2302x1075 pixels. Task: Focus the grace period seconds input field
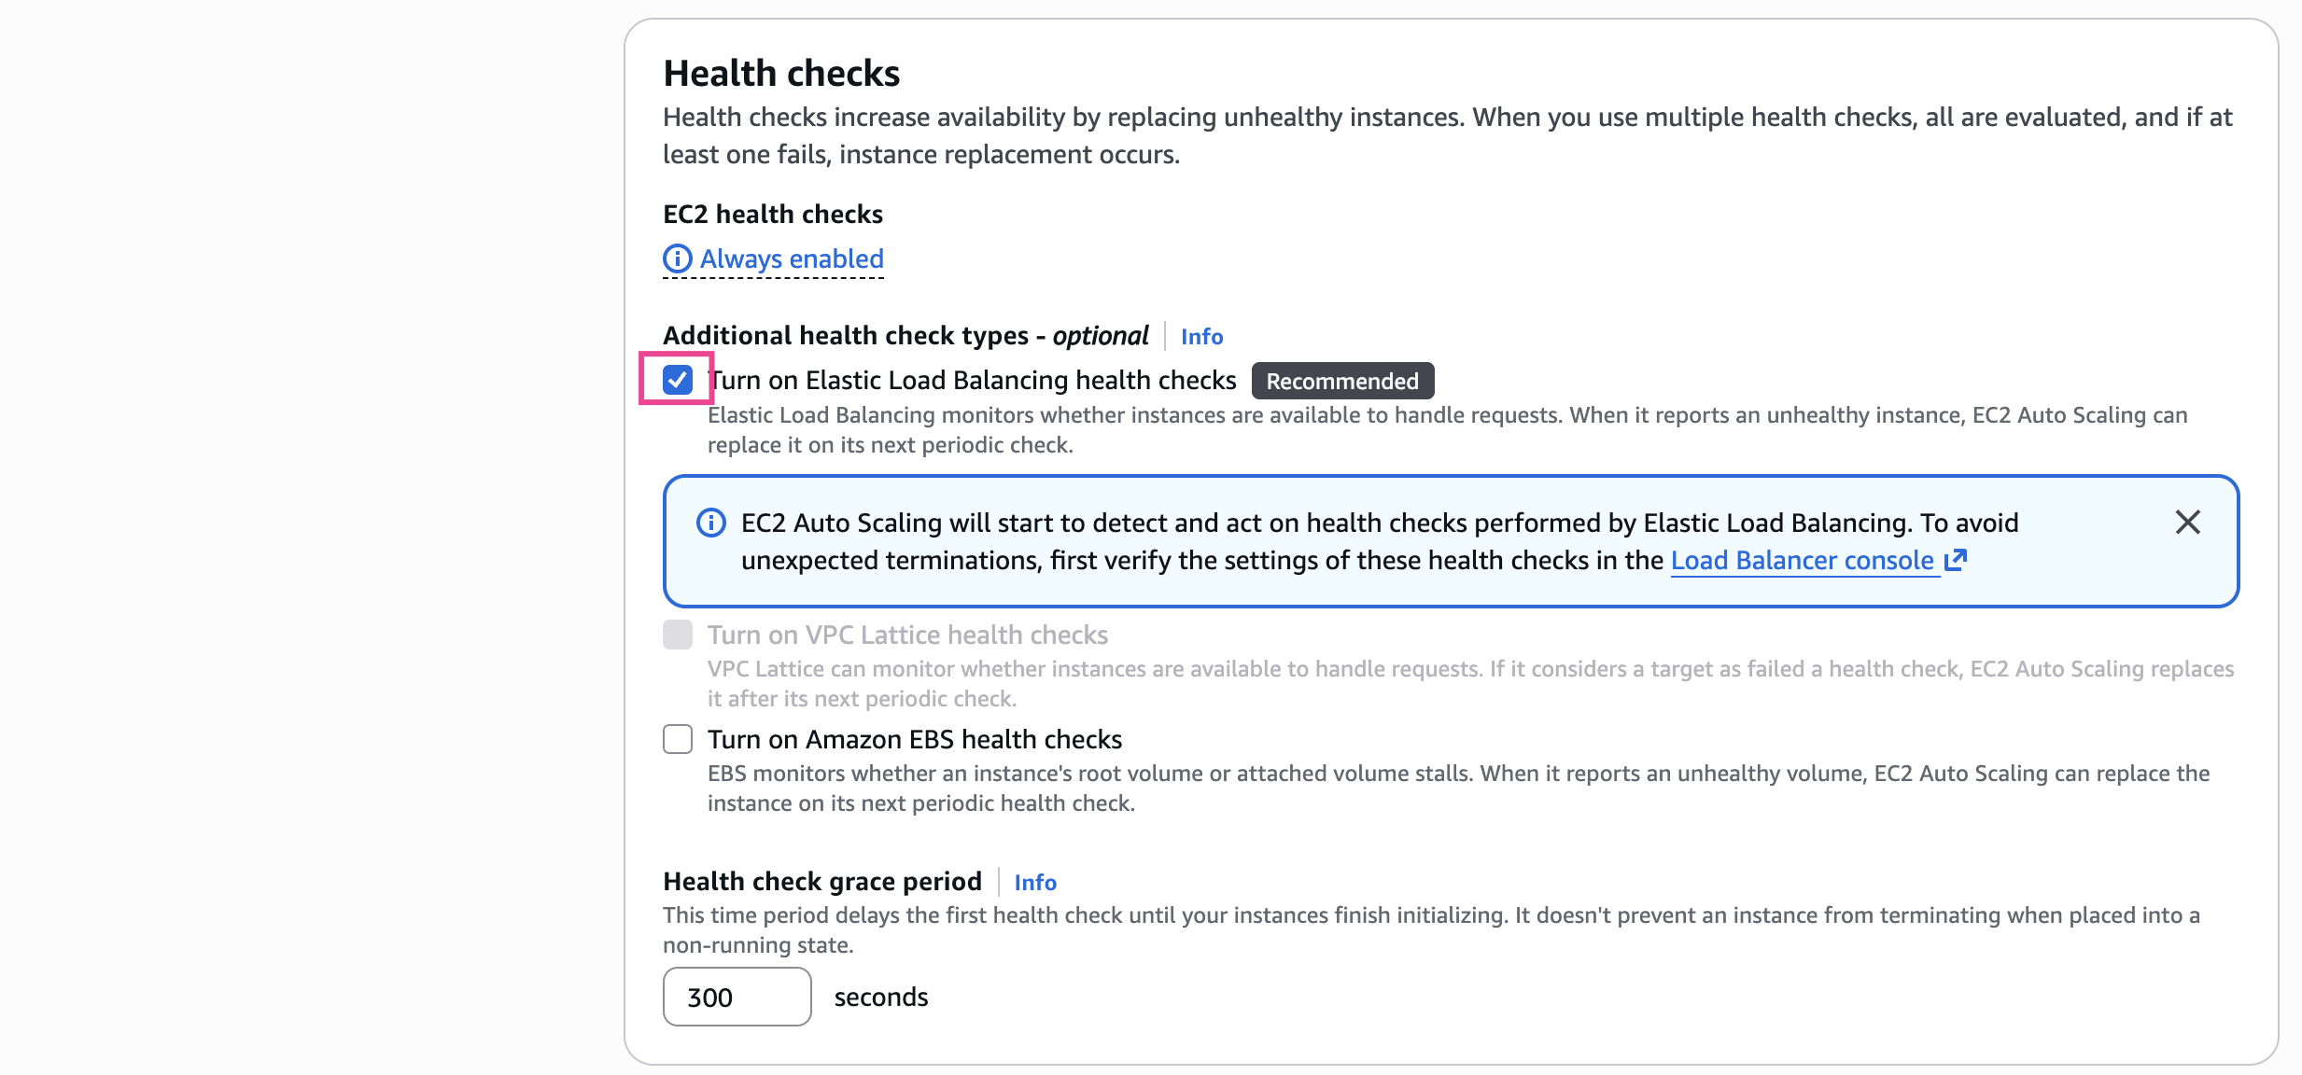pyautogui.click(x=737, y=997)
